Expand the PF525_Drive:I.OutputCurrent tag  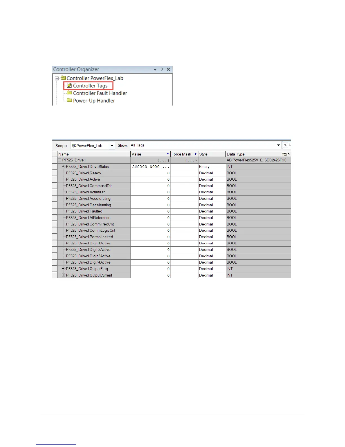point(63,275)
